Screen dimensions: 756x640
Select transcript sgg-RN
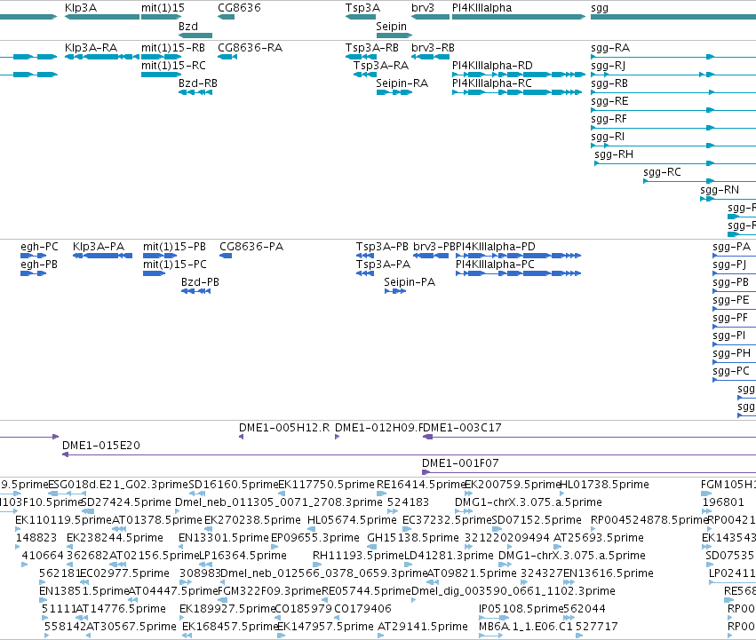pos(728,199)
